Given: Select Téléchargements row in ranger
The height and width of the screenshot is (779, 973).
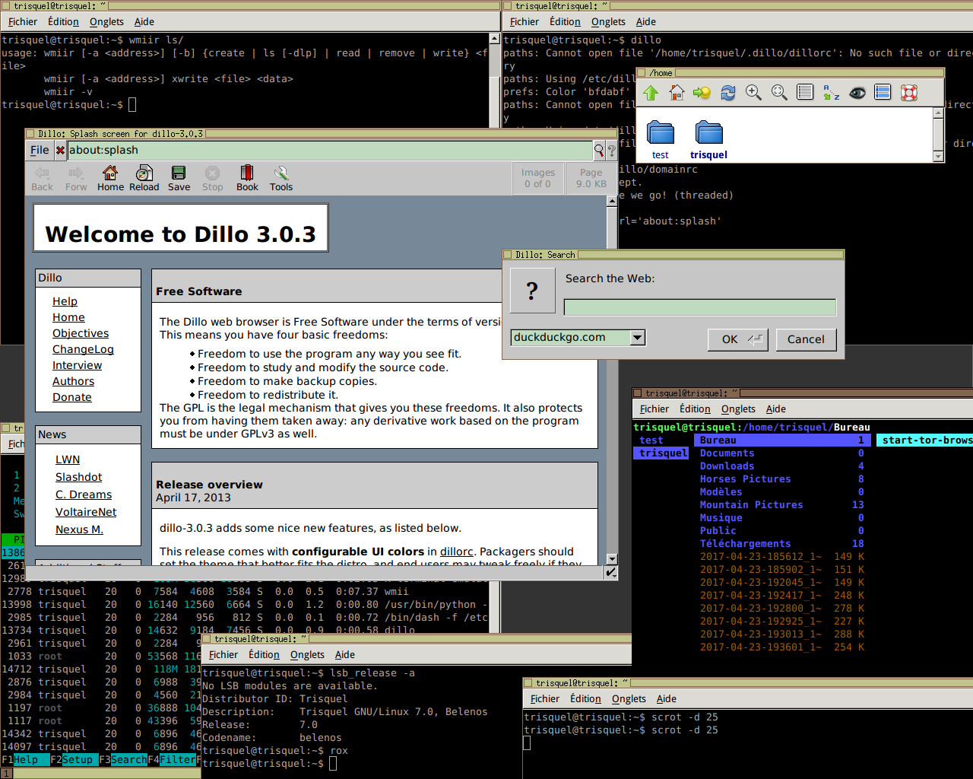Looking at the screenshot, I should (782, 544).
